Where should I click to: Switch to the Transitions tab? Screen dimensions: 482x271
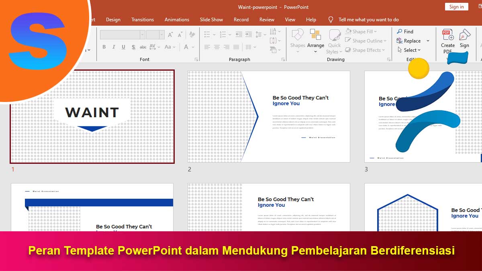[143, 19]
